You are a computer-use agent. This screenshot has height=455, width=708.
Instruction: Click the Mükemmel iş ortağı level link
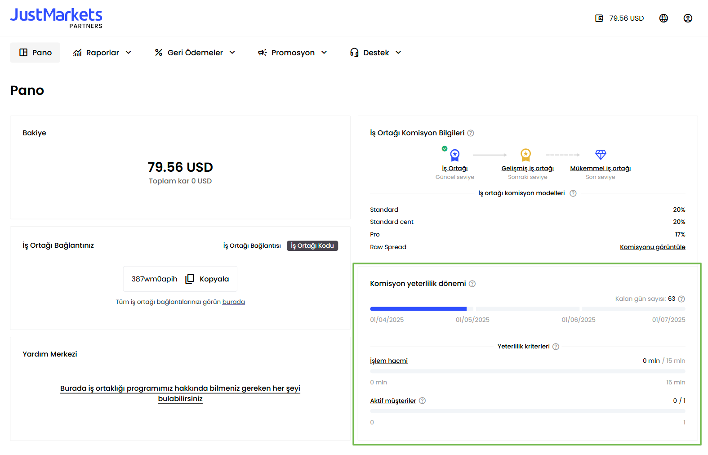coord(601,168)
